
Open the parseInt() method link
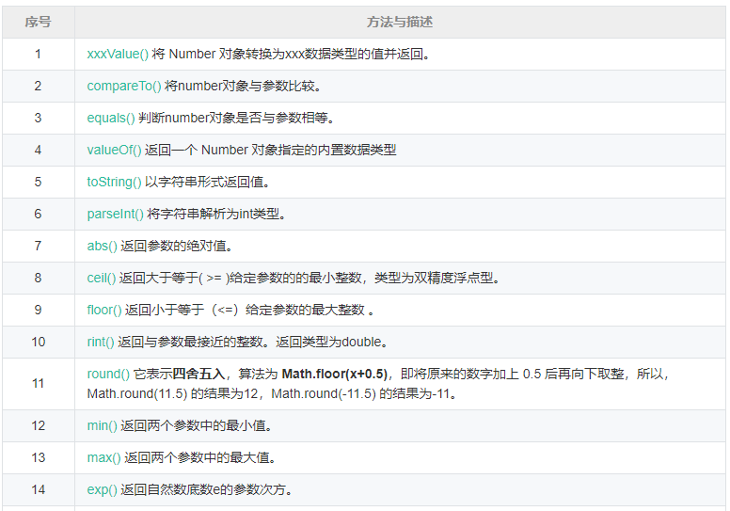point(115,214)
